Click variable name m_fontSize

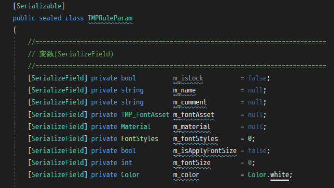coord(192,163)
